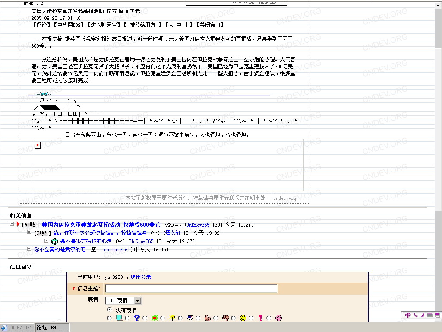
Task: Click the broken image placeholder in the signature
Action: (38, 145)
